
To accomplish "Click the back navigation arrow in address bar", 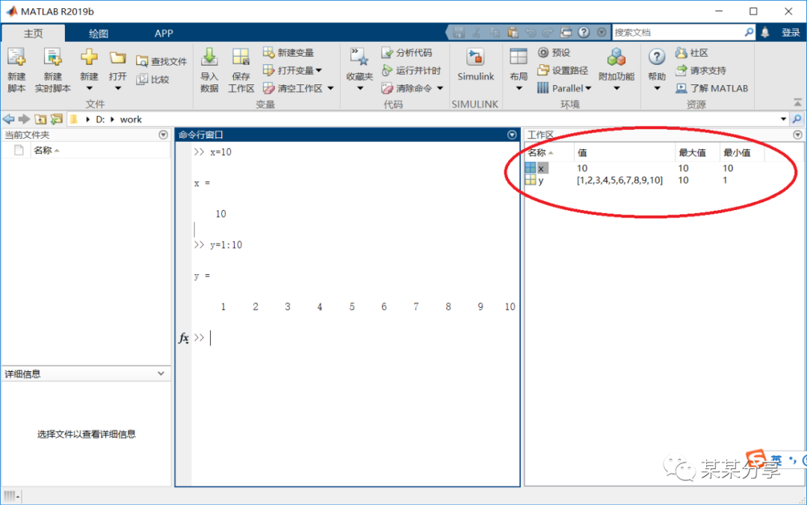I will pyautogui.click(x=9, y=120).
